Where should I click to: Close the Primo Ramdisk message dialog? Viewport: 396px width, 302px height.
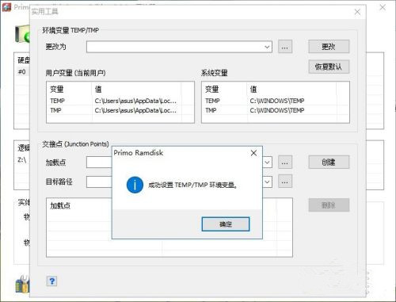253,153
